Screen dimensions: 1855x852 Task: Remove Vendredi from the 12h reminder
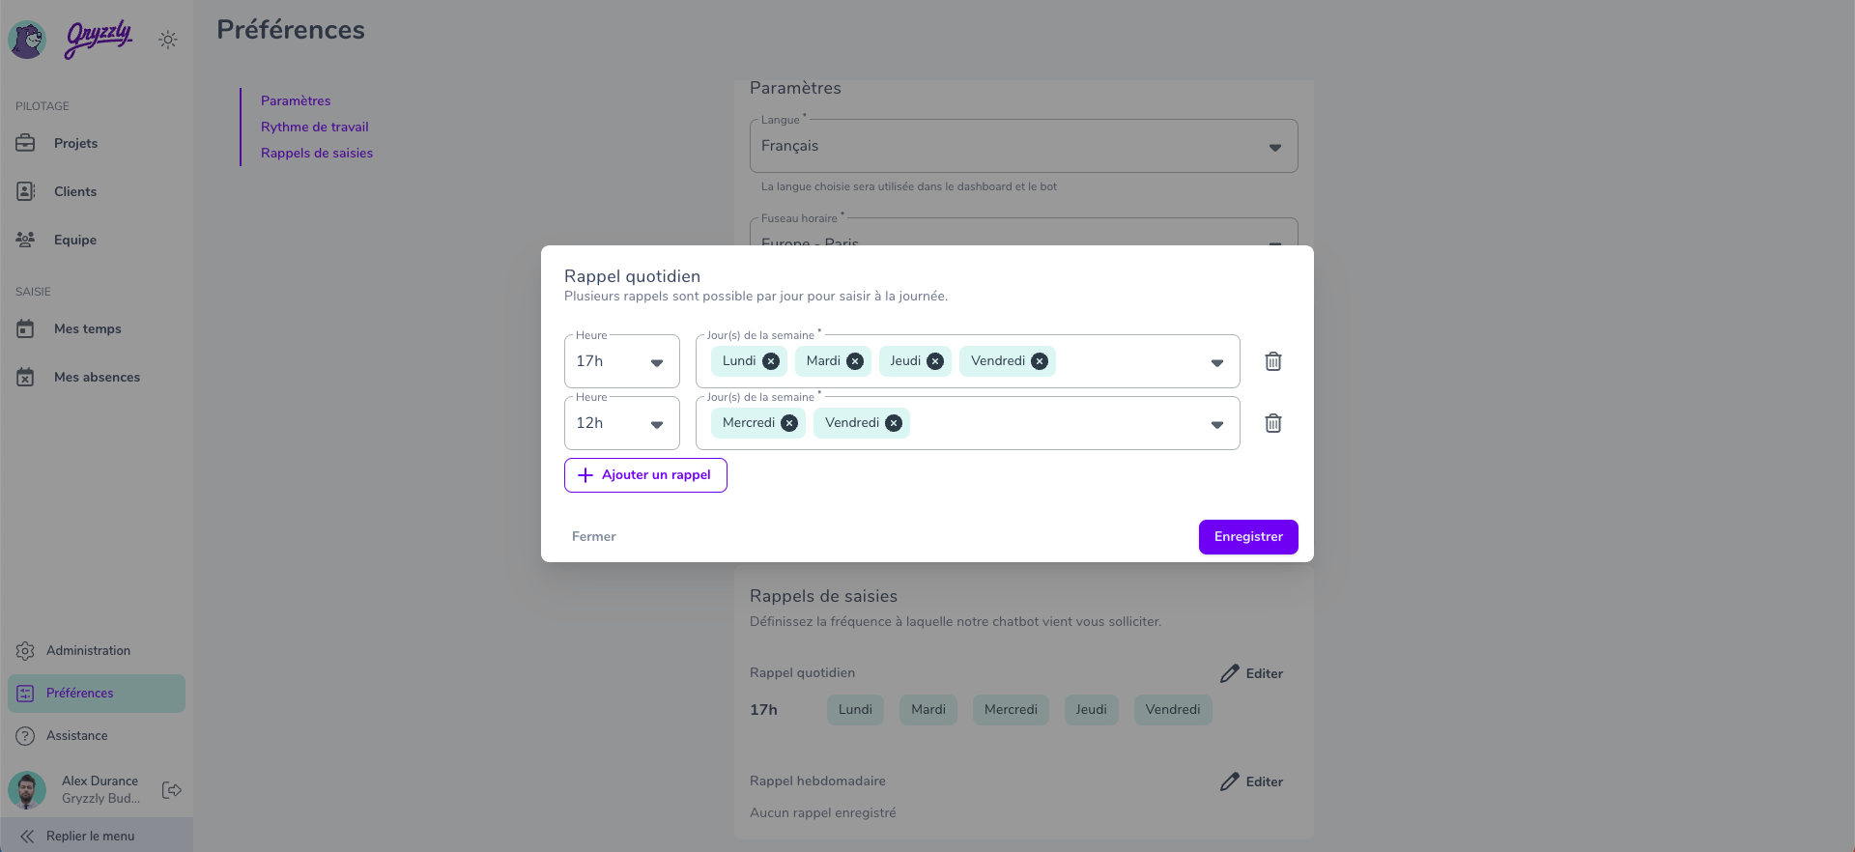[x=894, y=423]
